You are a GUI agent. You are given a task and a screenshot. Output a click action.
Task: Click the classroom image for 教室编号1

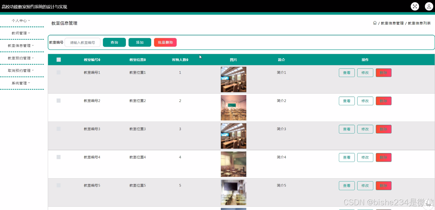tap(233, 79)
